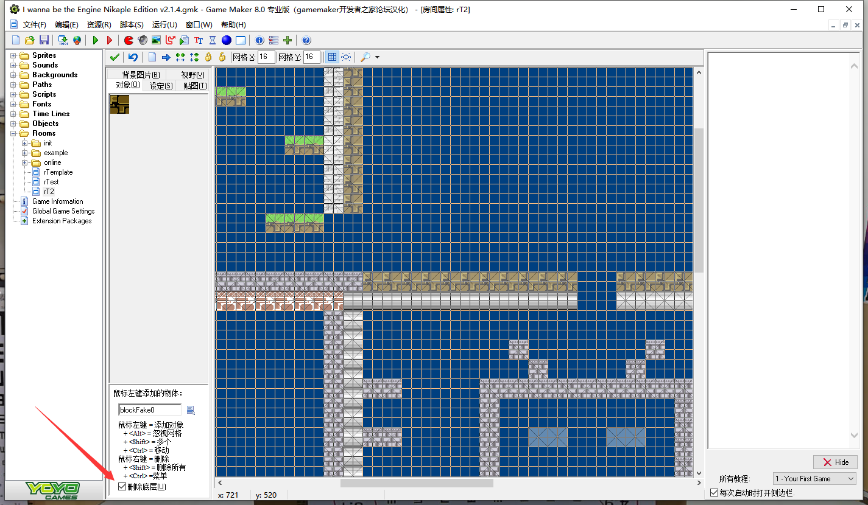Uncheck the 删除底层 checkbox
Image resolution: width=868 pixels, height=505 pixels.
122,487
